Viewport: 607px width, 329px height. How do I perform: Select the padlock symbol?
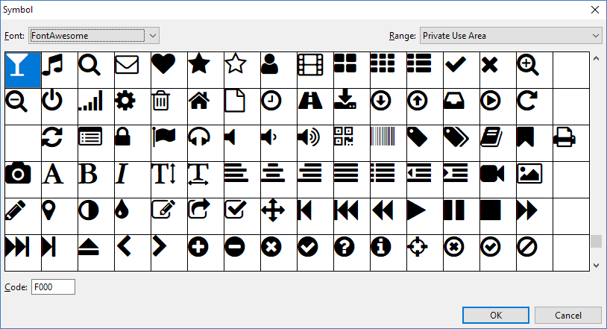(x=133, y=143)
